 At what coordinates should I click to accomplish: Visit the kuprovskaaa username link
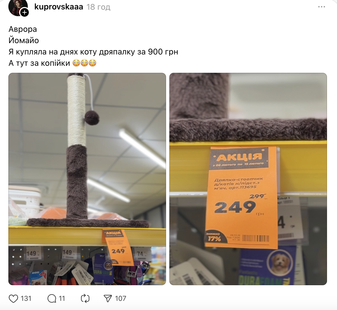coord(59,7)
